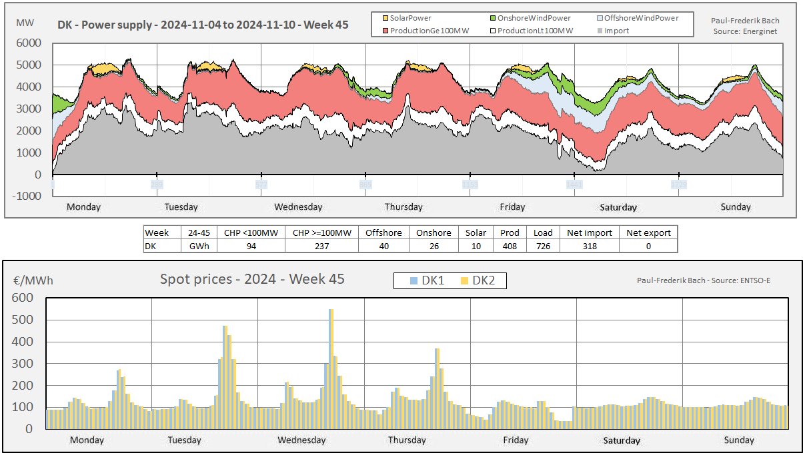The image size is (803, 453).
Task: Select the Spot prices 2024 Week 45 title
Action: tap(252, 278)
